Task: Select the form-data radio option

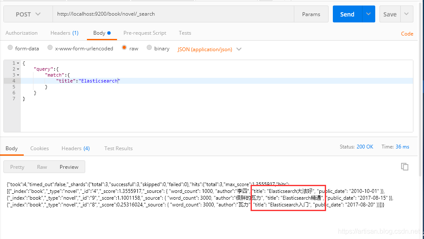Action: coord(10,48)
